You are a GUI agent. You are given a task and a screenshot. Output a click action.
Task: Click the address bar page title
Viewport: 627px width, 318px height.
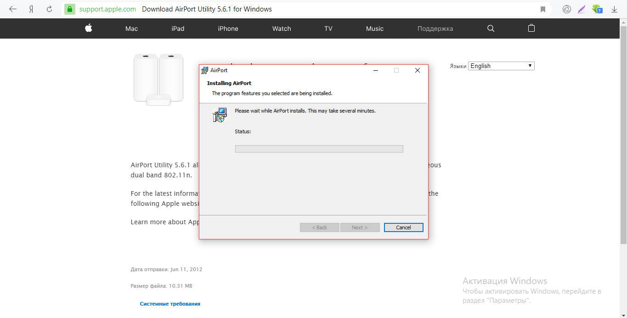[x=207, y=9]
